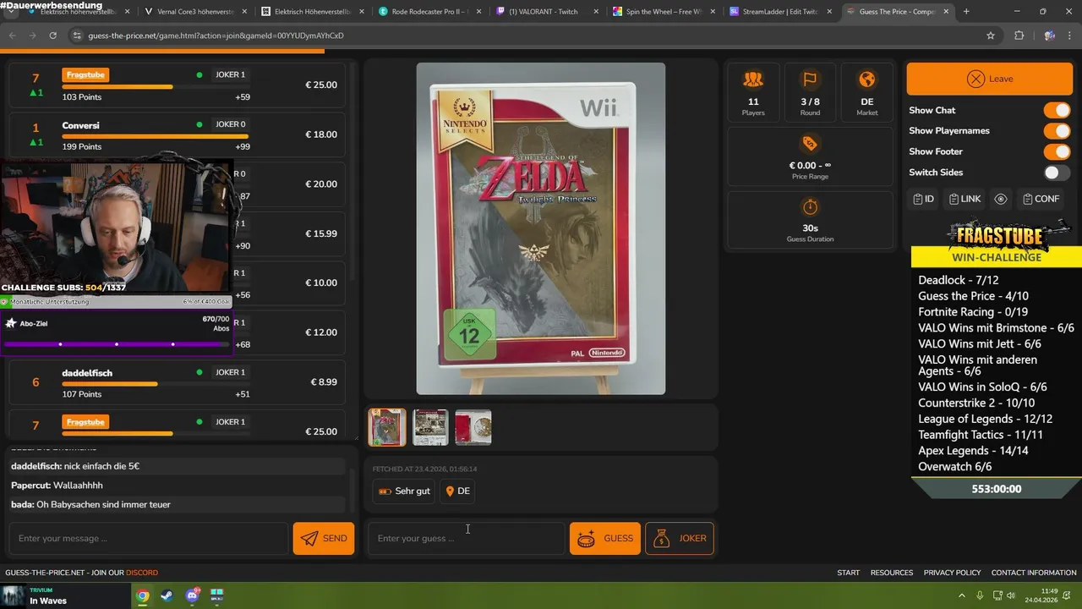Reload the page
The height and width of the screenshot is (609, 1082).
pos(52,36)
